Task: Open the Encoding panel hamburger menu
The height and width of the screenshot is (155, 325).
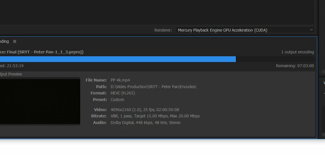Action: pyautogui.click(x=14, y=42)
